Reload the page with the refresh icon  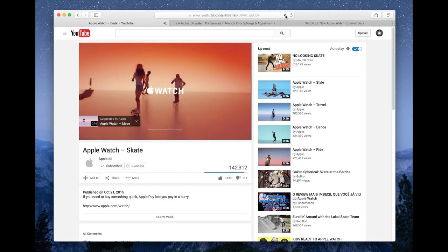(291, 15)
